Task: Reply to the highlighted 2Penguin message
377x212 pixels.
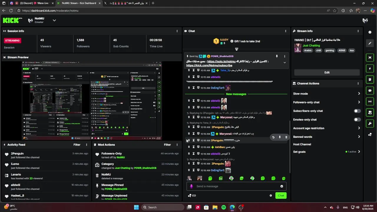Action: click(273, 137)
